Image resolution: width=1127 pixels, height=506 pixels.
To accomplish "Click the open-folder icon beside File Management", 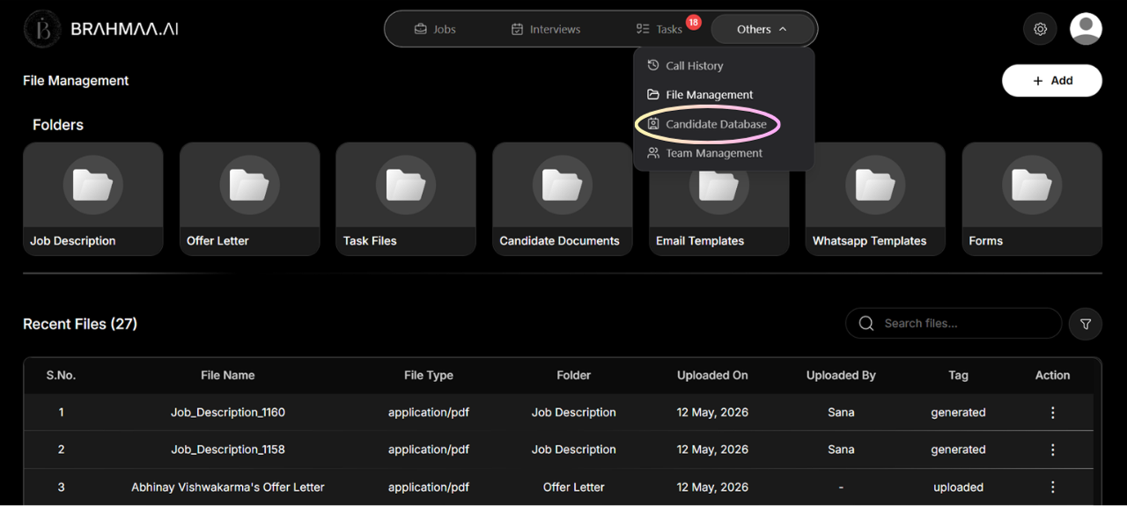I will pos(653,94).
